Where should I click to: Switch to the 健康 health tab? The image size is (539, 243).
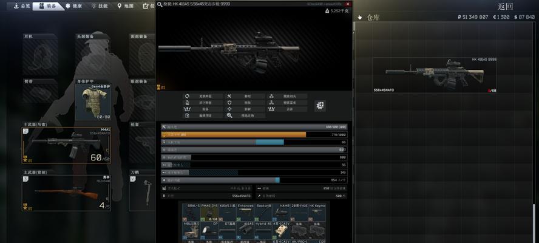[x=74, y=6]
